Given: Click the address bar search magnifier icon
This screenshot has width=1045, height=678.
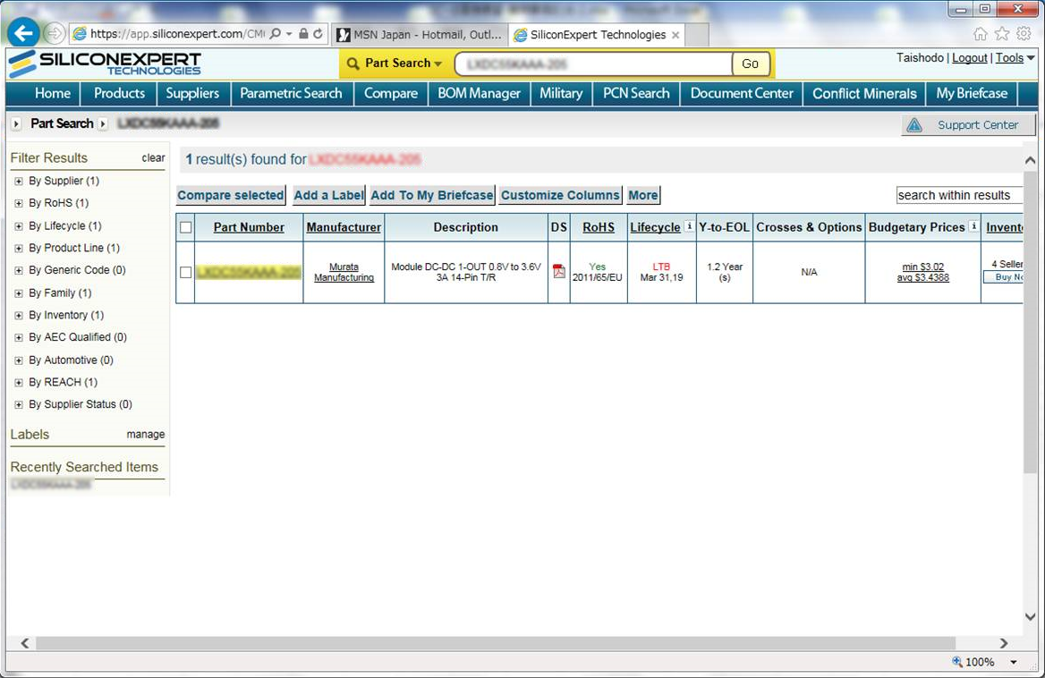Looking at the screenshot, I should point(276,33).
